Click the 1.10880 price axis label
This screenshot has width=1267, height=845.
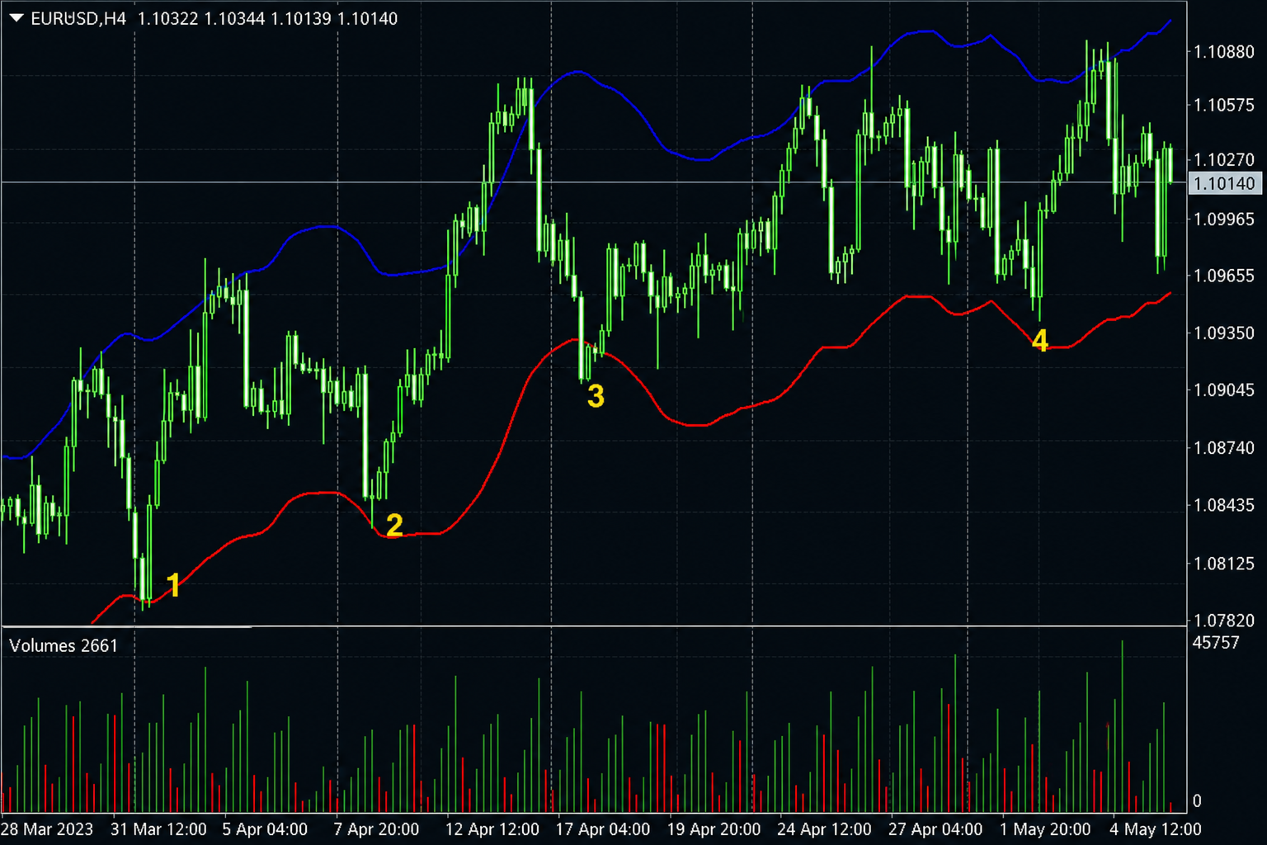[1224, 52]
